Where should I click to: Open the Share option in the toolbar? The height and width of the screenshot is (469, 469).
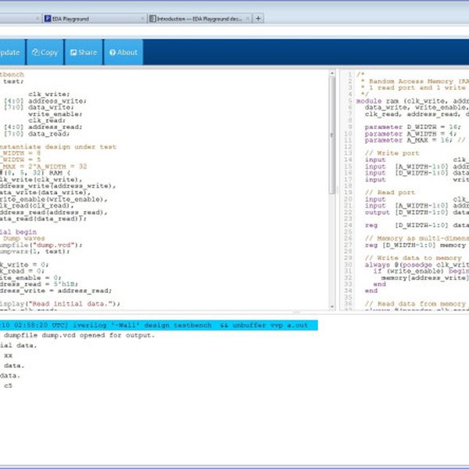[x=83, y=52]
